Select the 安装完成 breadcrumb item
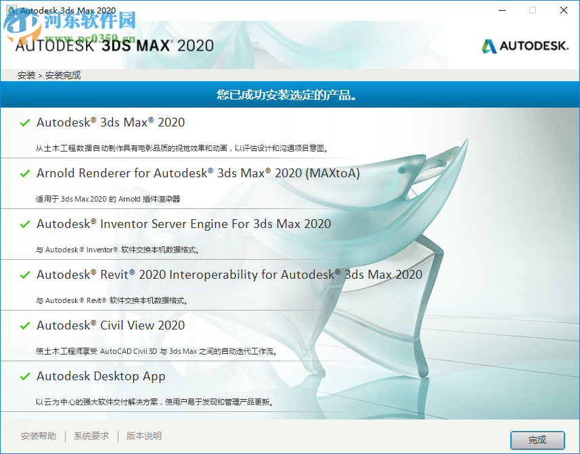Screen dimensions: 580x454 pos(63,74)
